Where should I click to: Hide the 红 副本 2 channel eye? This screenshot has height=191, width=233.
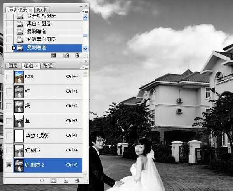9,165
